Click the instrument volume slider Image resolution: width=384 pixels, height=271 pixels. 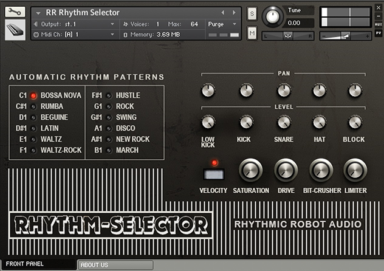[345, 36]
